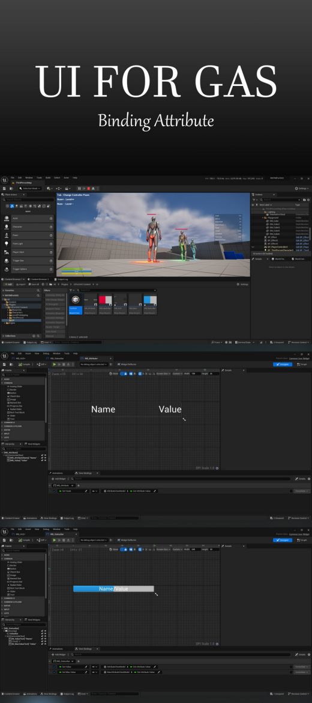312x703 pixels.
Task: Open DPI Scale settings gear in WB_Attribute designer
Action: pos(218,468)
